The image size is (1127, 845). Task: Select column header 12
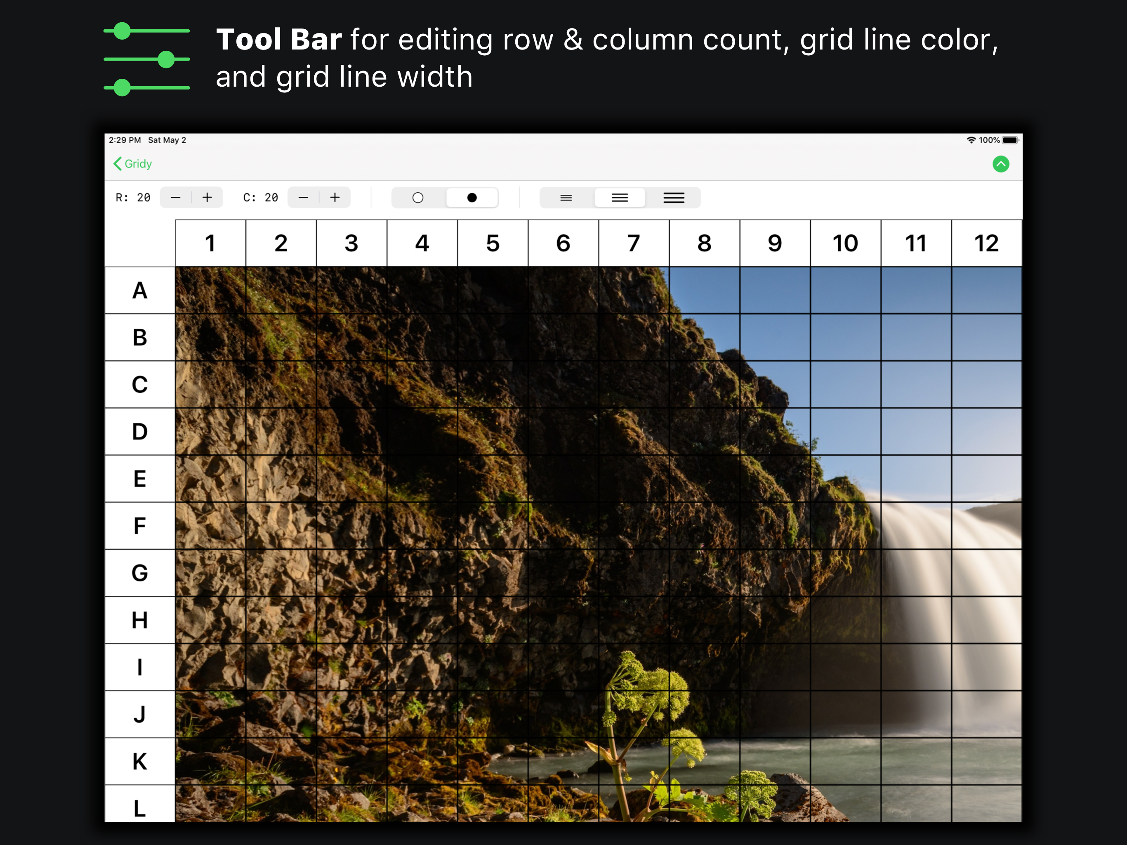pyautogui.click(x=986, y=243)
